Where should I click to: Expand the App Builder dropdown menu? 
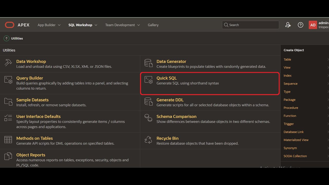[x=49, y=25]
